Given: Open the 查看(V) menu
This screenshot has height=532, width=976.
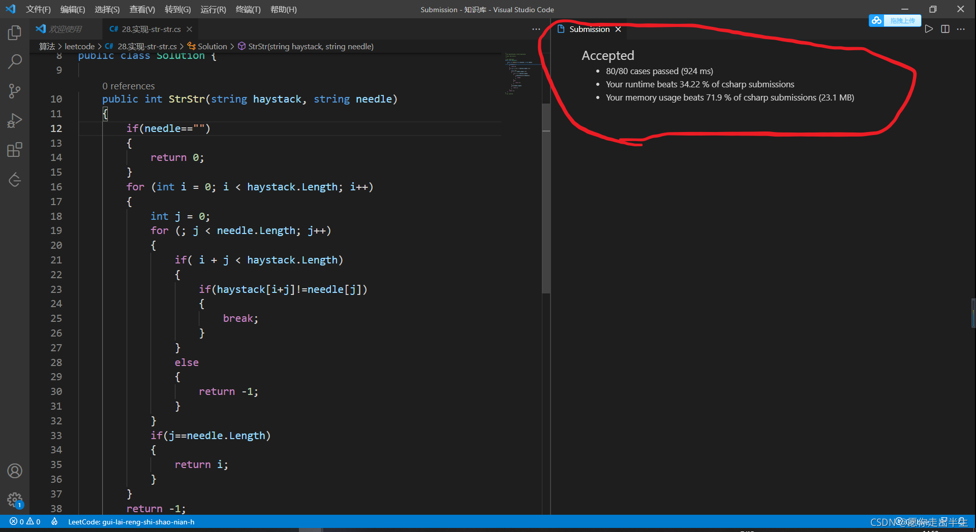Looking at the screenshot, I should click(x=142, y=9).
